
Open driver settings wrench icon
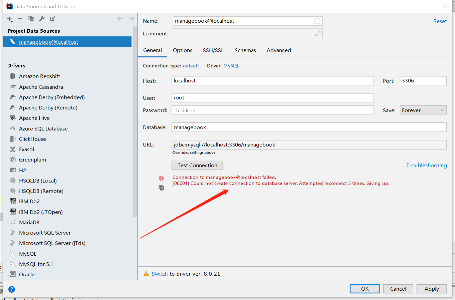42,19
